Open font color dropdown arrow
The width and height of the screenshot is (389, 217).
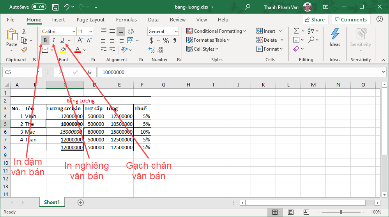tap(84, 50)
